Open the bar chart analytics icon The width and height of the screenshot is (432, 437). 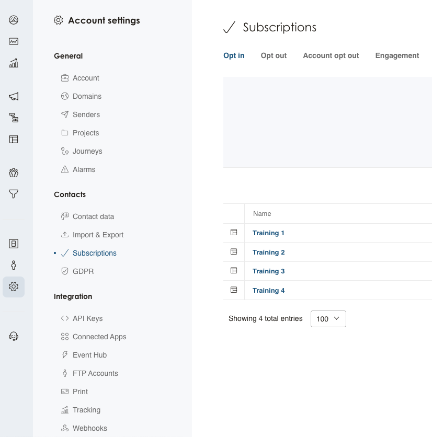point(14,63)
